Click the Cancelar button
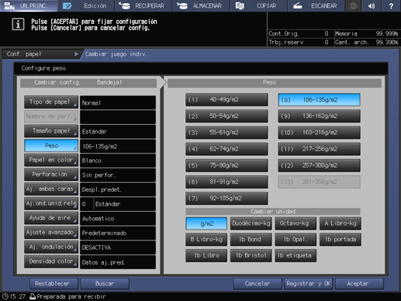 258,284
